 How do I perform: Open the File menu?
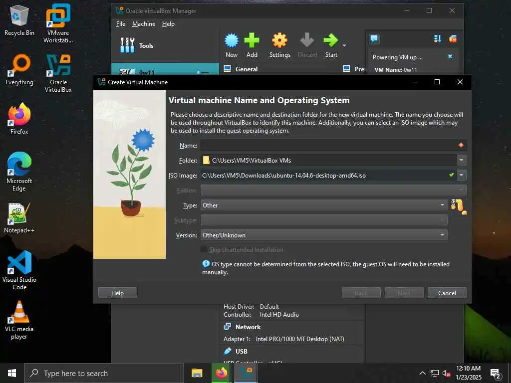[121, 24]
